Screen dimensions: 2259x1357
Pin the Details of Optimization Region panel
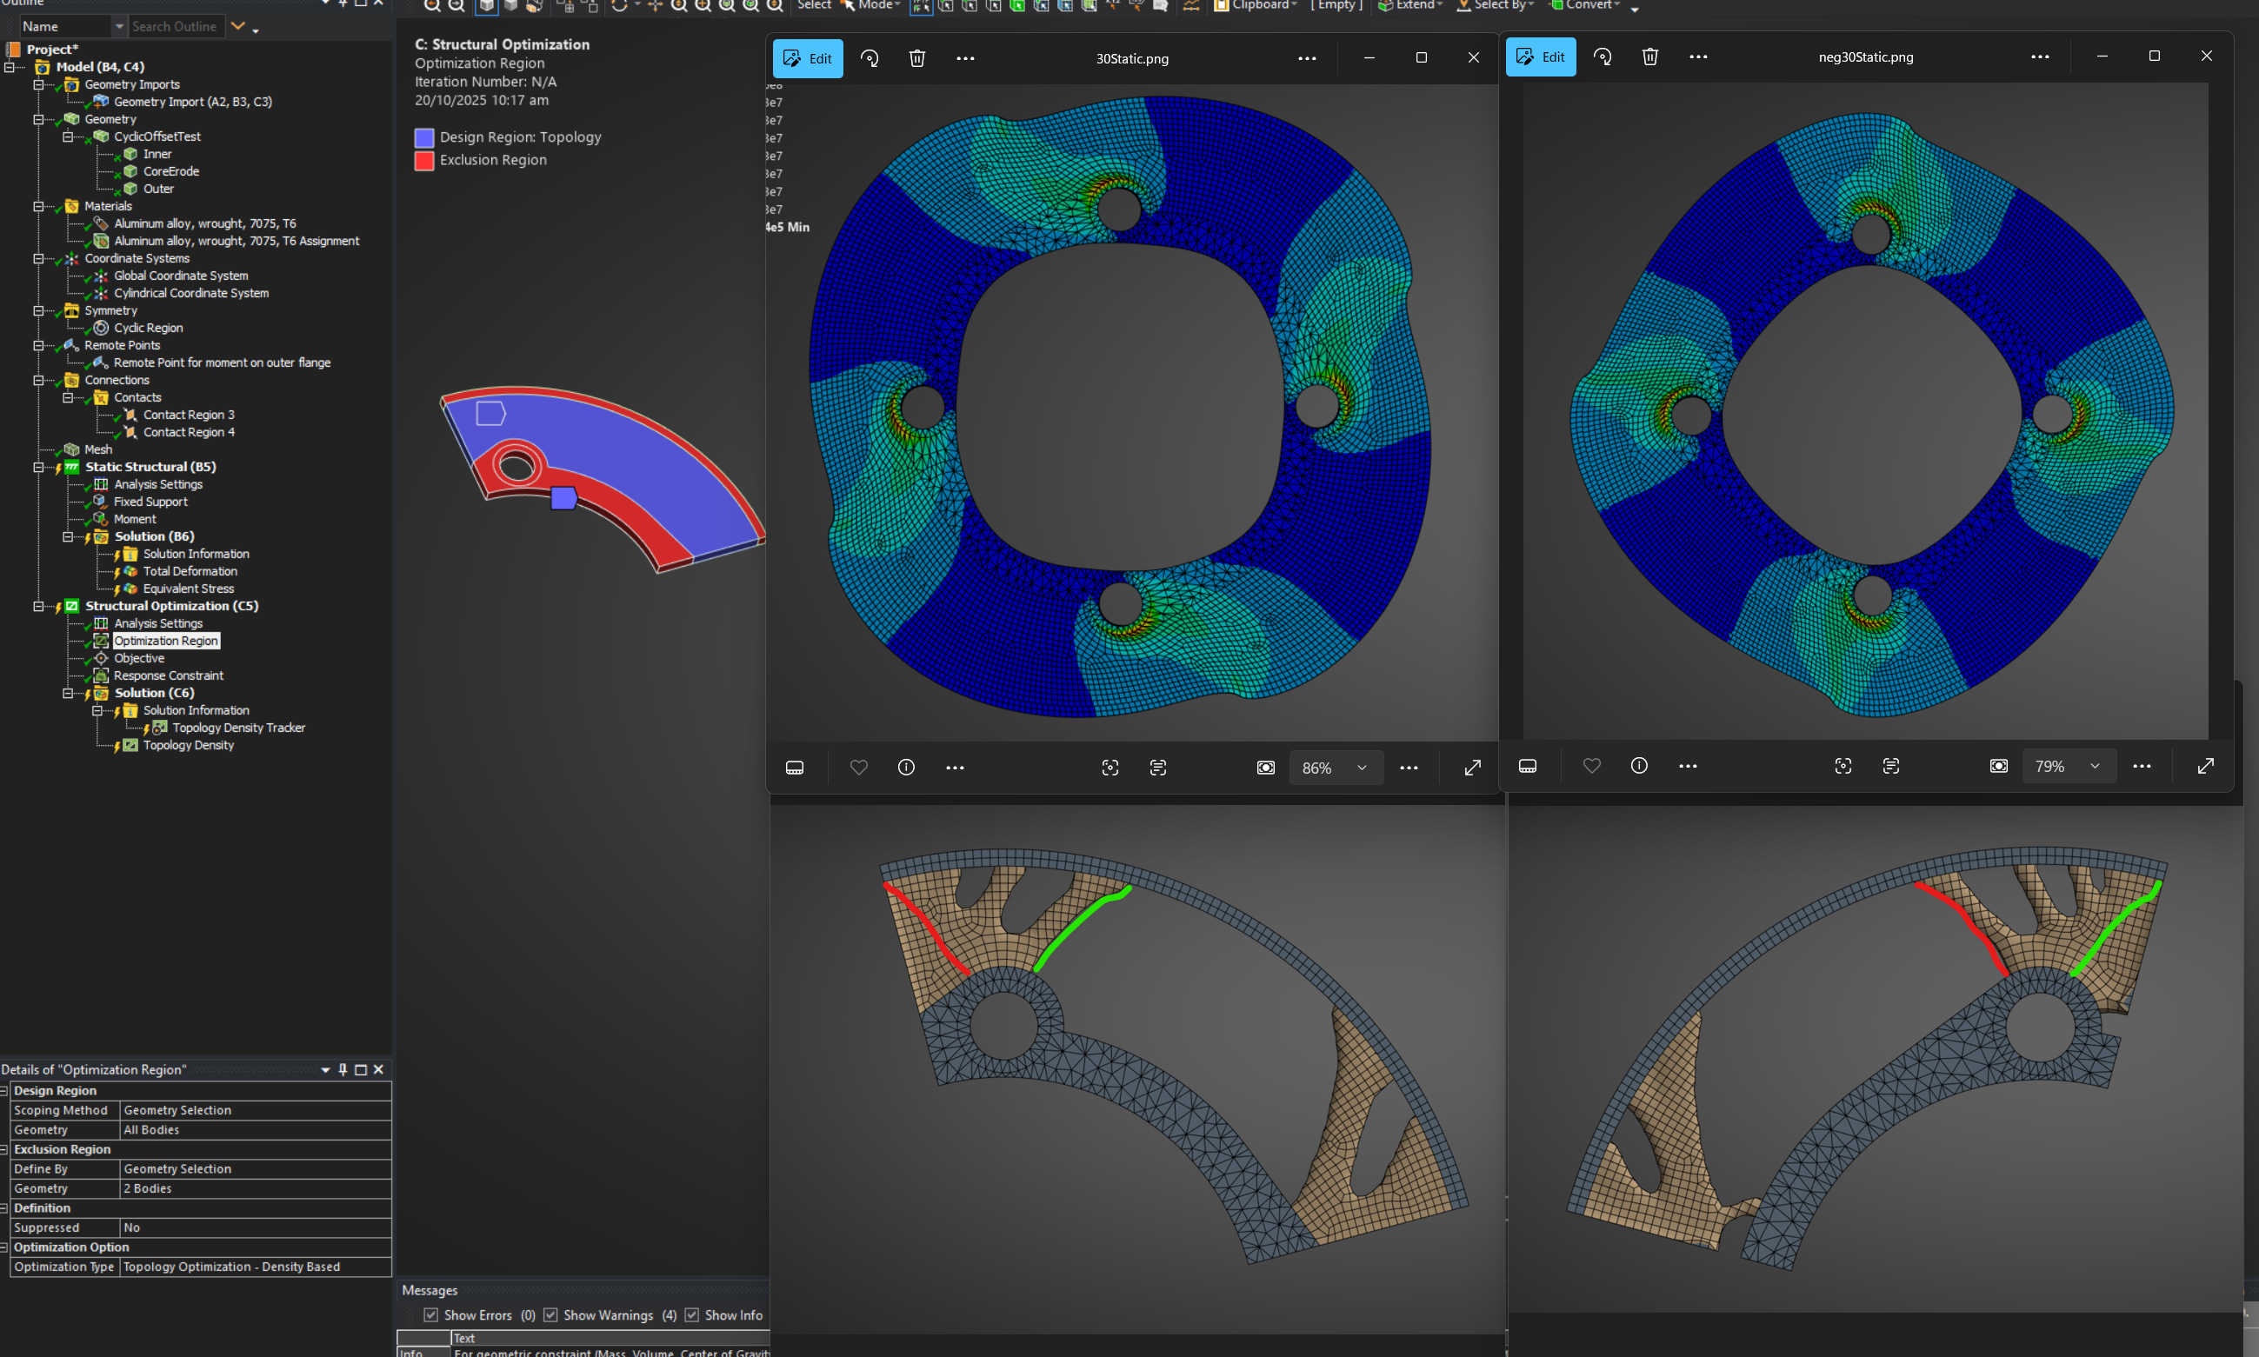tap(343, 1069)
